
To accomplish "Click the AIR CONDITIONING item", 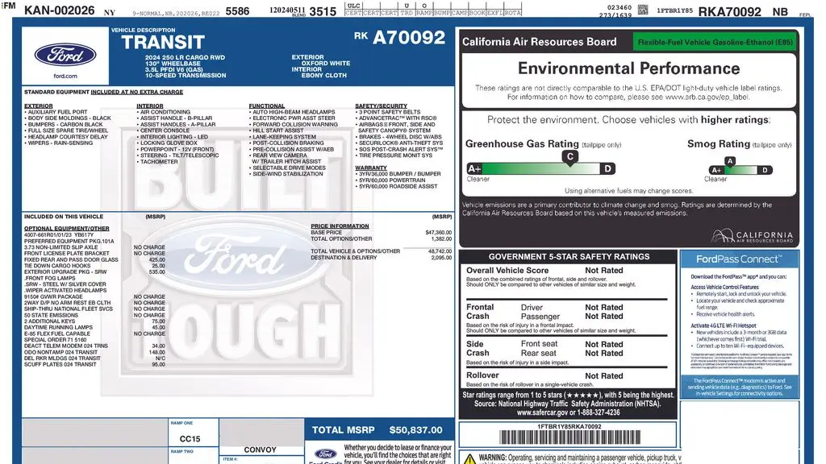I will click(165, 112).
